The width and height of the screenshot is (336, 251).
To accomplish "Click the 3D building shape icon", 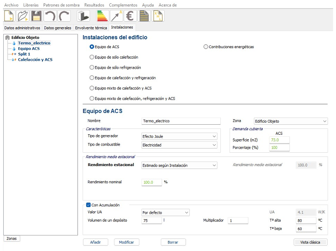I will (83, 16).
